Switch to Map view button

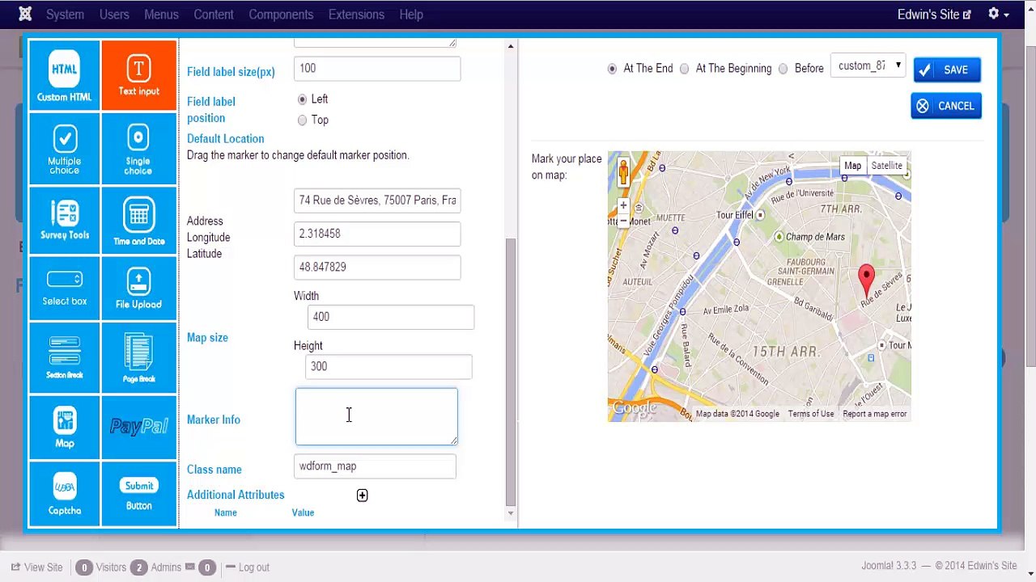click(852, 166)
